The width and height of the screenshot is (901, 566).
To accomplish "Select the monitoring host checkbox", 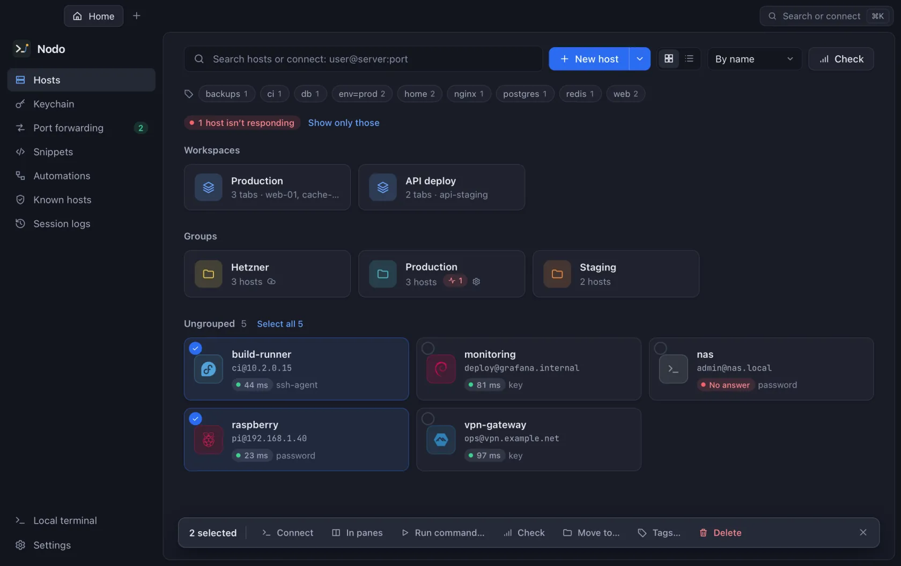I will point(428,349).
